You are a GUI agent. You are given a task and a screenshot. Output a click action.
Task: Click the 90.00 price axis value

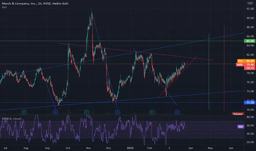tap(250, 18)
